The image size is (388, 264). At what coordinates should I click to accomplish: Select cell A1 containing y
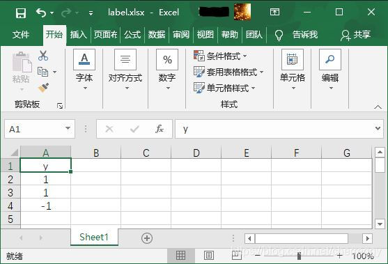45,165
